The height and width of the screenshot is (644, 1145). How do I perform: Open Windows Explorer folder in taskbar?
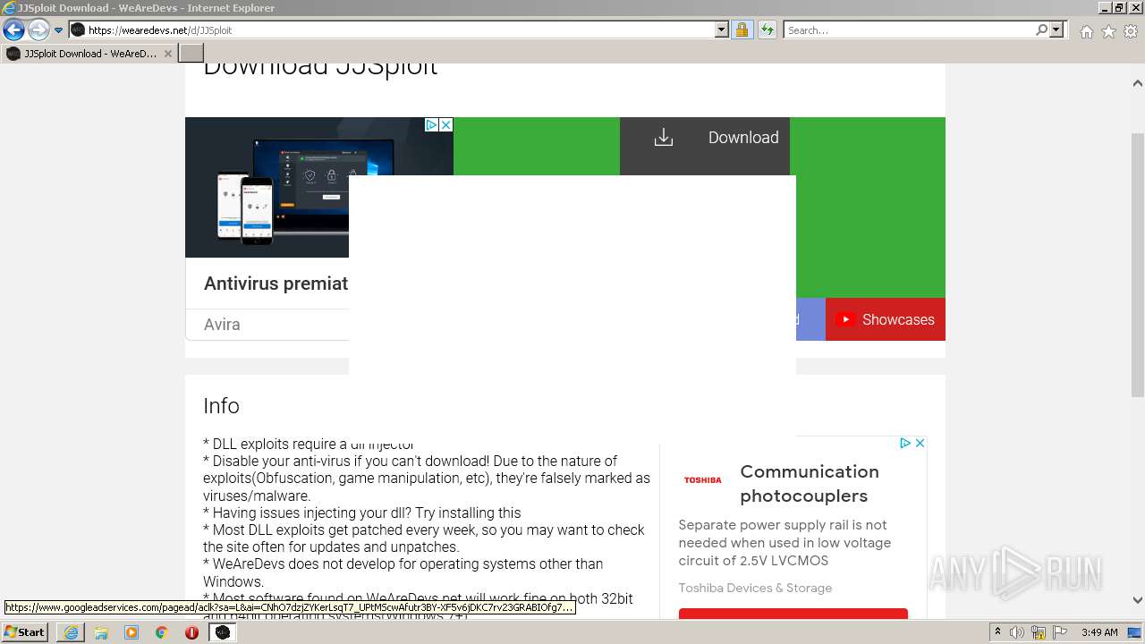(101, 632)
